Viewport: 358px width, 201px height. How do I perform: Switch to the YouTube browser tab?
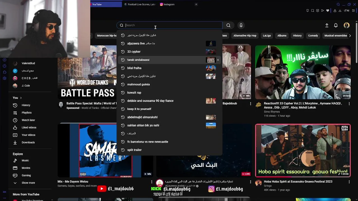click(x=106, y=4)
